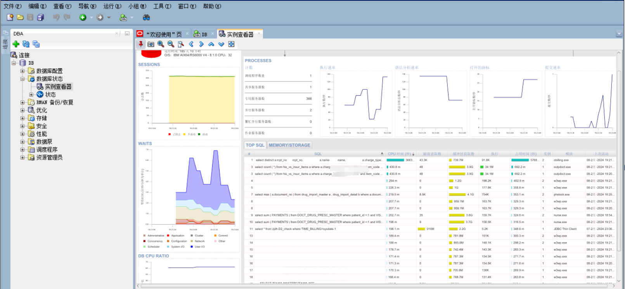
Task: Expand the 存储 folder
Action: click(x=22, y=118)
